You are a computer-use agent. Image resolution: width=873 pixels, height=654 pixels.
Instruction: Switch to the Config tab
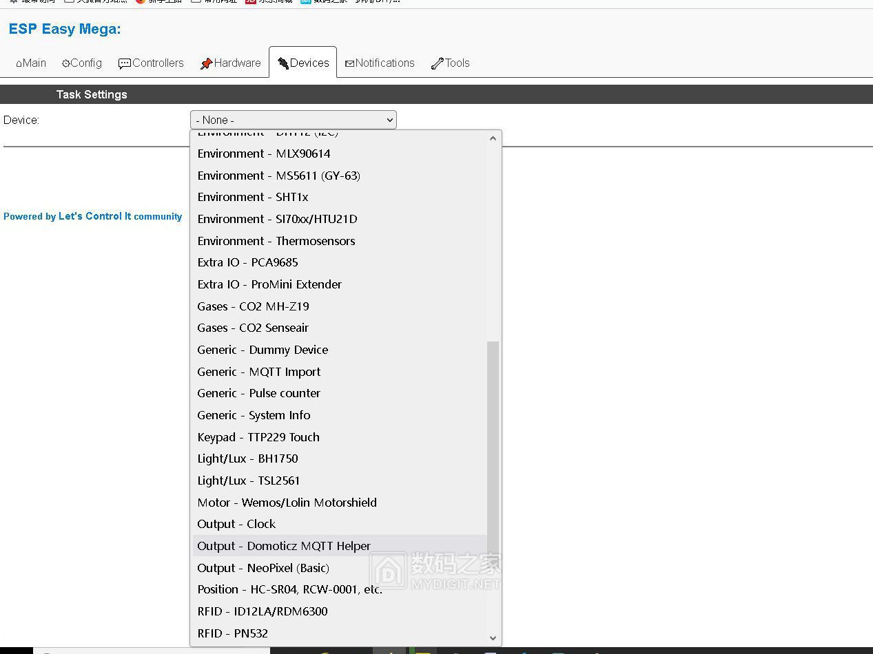point(81,63)
